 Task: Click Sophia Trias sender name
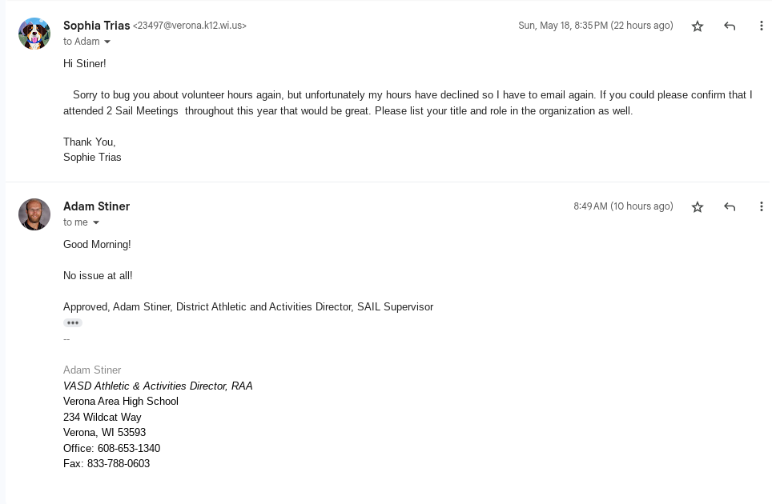tap(96, 26)
